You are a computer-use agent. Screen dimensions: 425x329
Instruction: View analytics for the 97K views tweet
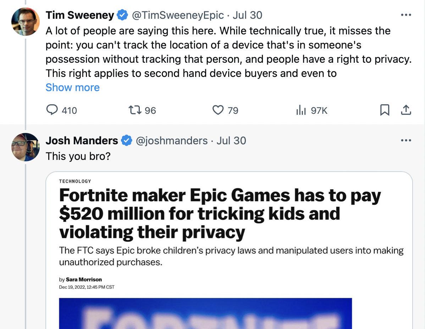click(x=301, y=111)
